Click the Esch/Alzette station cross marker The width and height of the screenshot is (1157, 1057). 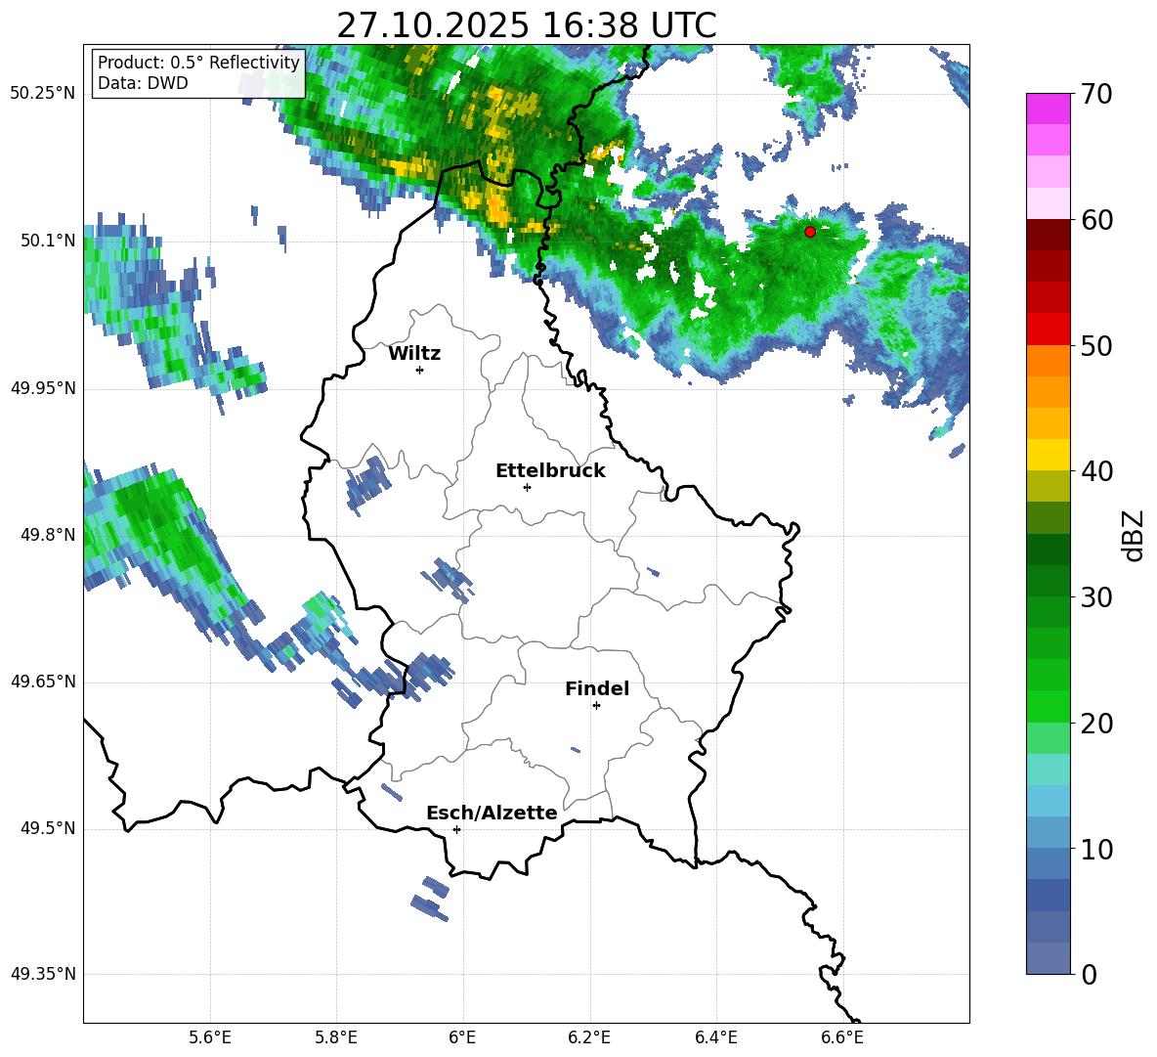click(456, 829)
